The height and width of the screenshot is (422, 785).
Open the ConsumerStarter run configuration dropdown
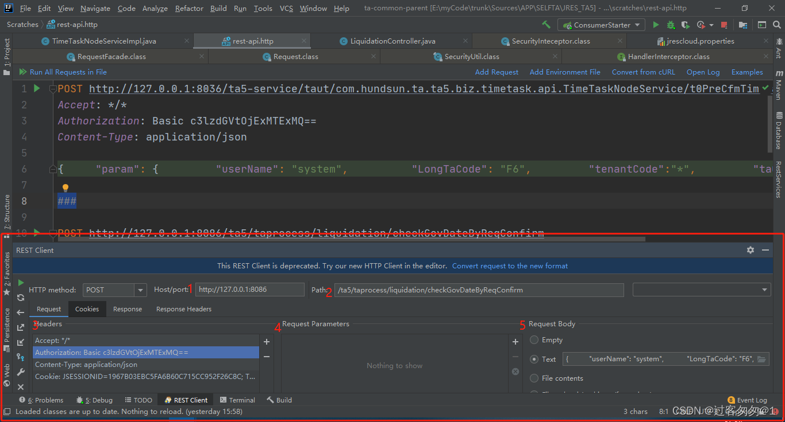tap(602, 25)
